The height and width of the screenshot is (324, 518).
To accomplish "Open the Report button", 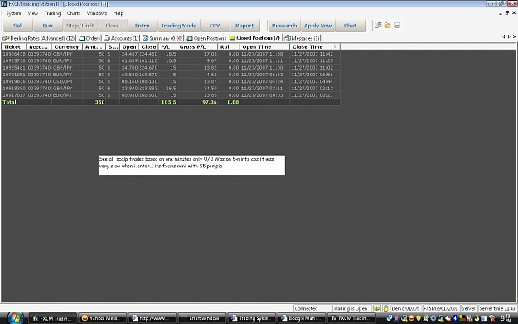I will pos(244,26).
